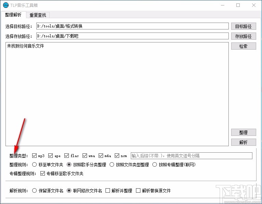This screenshot has width=262, height=204.
Task: Choose 按照文件类型整理 radio option
Action: coord(112,165)
